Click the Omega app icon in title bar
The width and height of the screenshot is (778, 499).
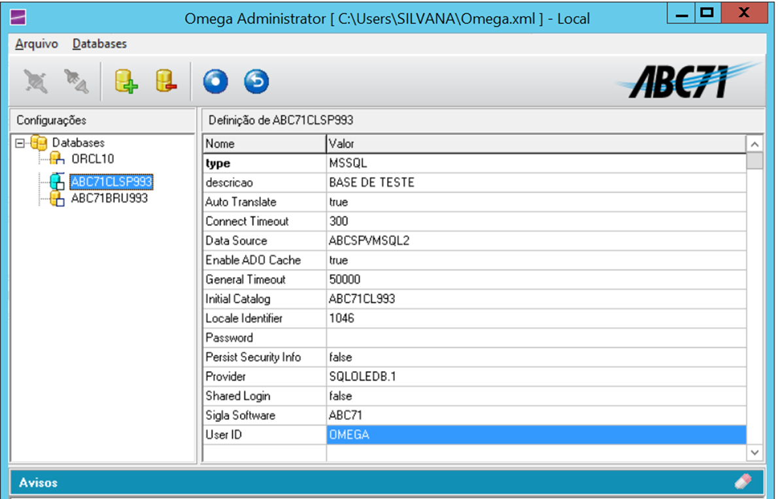pyautogui.click(x=18, y=18)
